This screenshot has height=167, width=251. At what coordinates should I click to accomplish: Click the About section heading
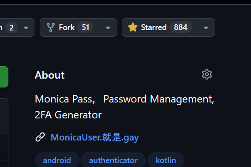[49, 75]
